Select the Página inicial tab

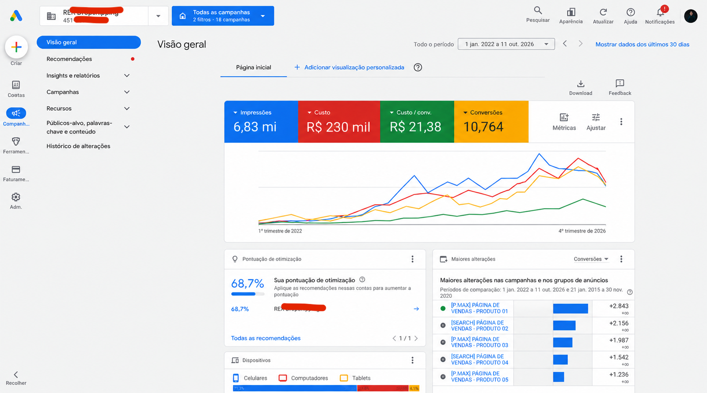point(254,67)
